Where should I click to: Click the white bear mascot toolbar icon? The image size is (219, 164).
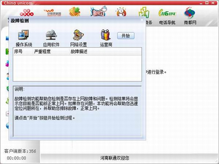tap(121, 12)
